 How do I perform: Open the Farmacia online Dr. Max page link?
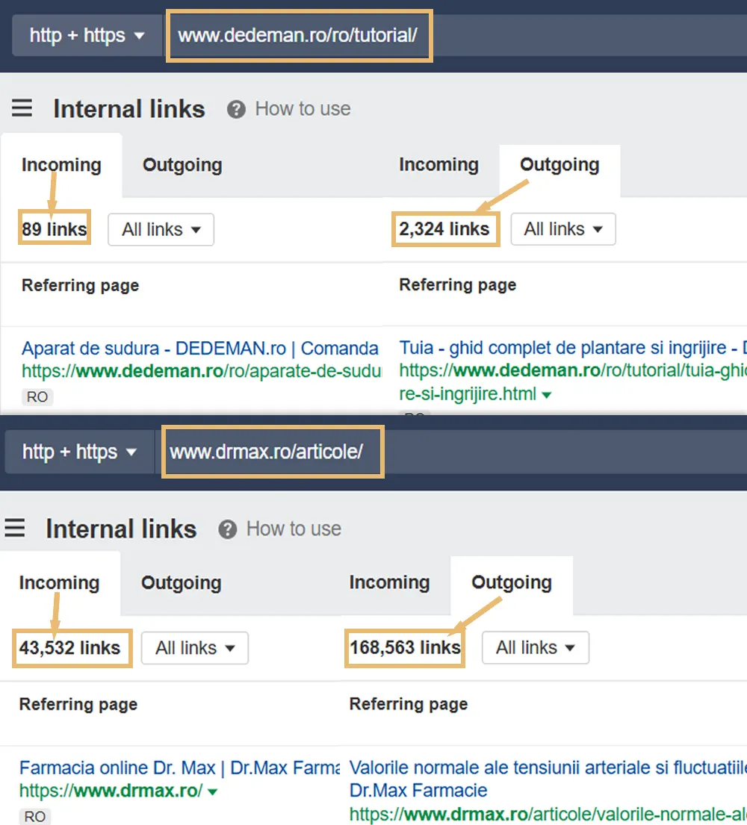coord(179,768)
